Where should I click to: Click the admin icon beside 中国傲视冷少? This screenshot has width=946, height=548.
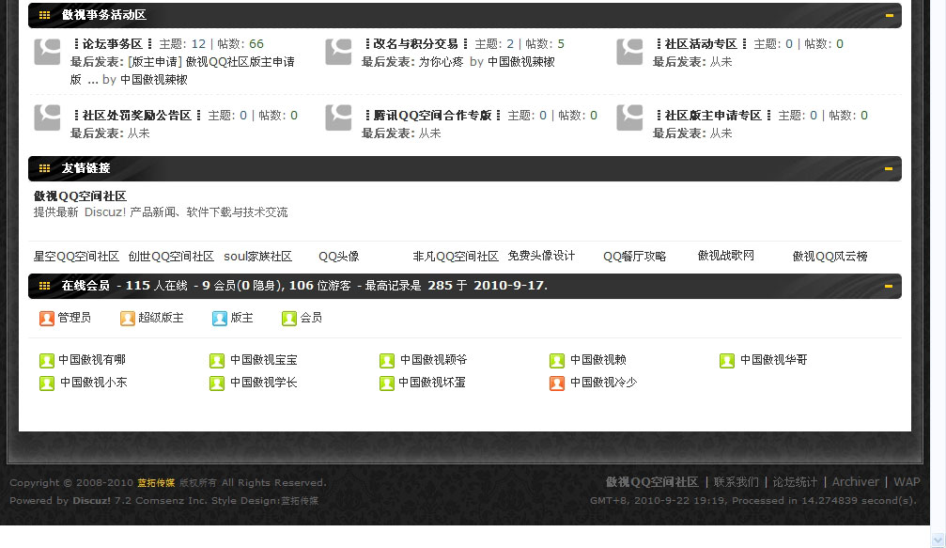pos(557,384)
